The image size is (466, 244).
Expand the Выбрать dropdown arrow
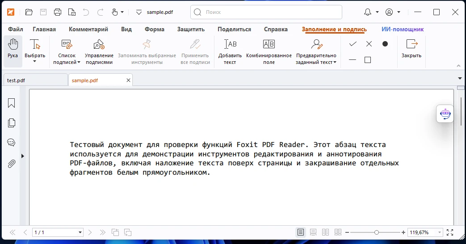35,62
